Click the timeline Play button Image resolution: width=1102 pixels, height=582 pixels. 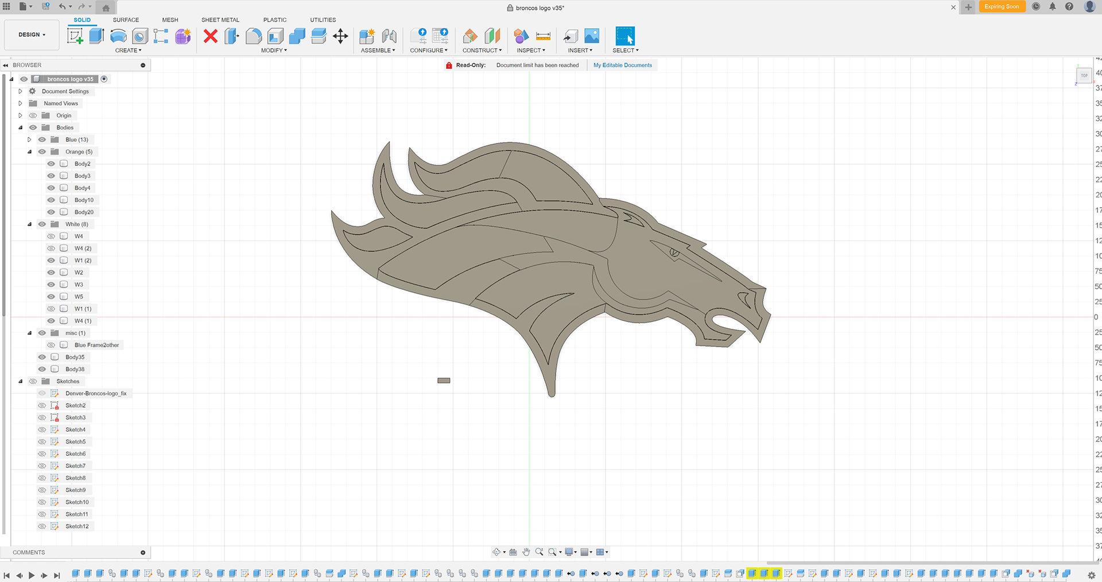(x=32, y=575)
